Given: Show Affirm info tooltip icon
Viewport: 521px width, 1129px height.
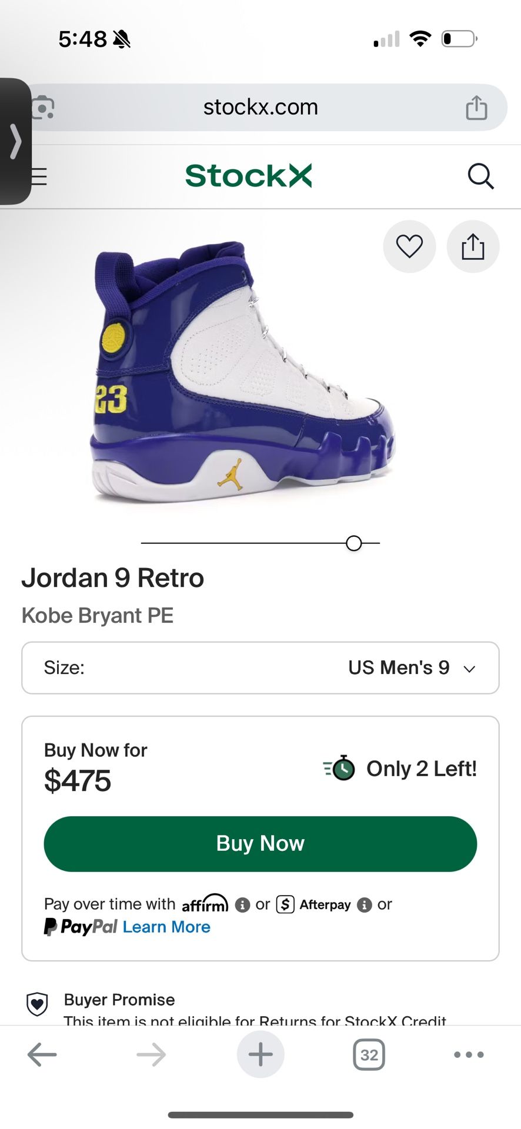Looking at the screenshot, I should 242,905.
